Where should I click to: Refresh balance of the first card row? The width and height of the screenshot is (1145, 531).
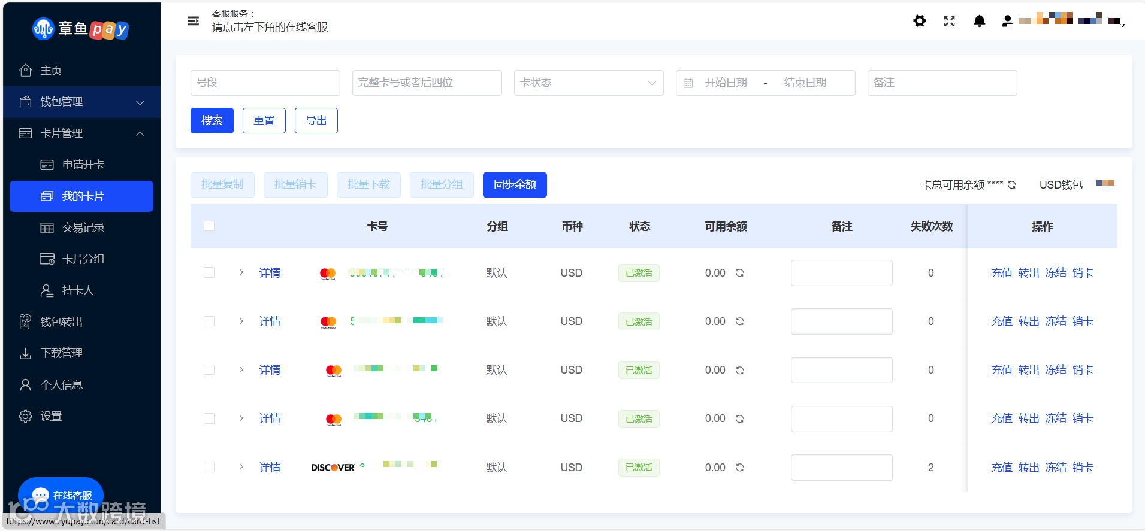(x=740, y=273)
